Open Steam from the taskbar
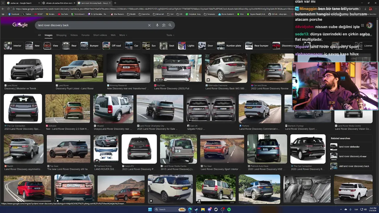 (196, 209)
